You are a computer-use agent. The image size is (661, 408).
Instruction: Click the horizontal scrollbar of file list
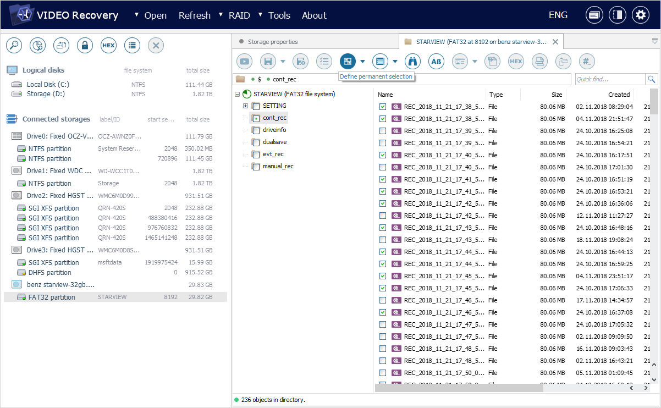pos(459,388)
